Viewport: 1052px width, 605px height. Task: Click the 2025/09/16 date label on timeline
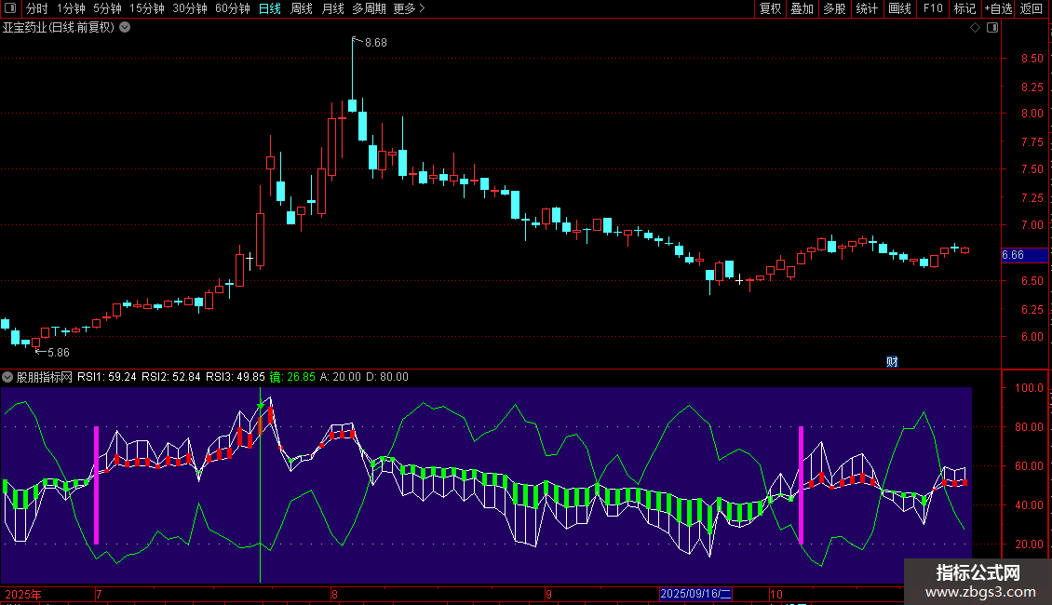click(x=695, y=594)
